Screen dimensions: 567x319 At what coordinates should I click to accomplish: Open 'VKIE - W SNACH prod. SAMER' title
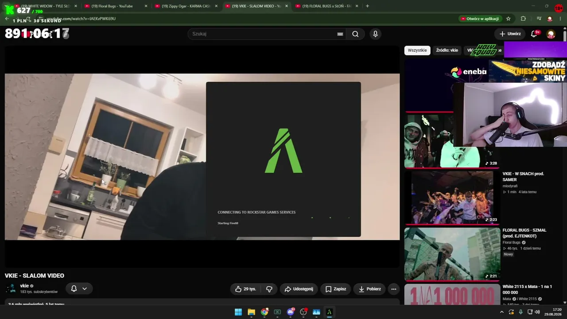pos(523,177)
